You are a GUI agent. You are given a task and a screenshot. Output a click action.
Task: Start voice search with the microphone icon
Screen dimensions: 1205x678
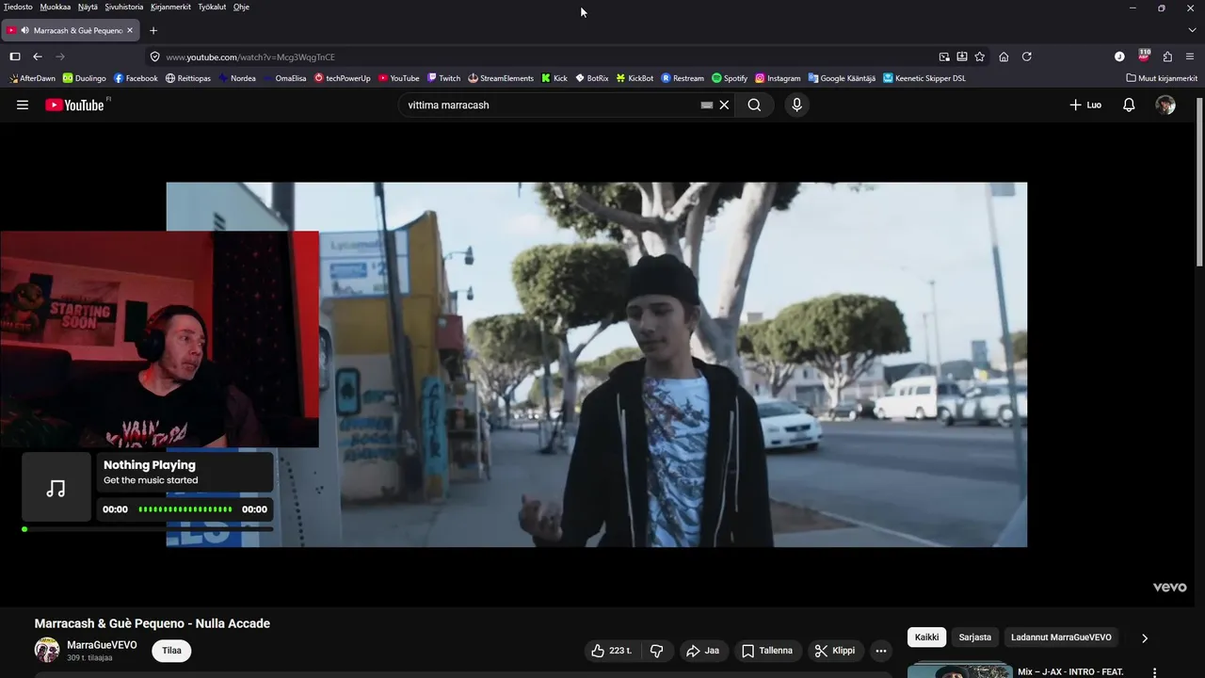pos(796,105)
